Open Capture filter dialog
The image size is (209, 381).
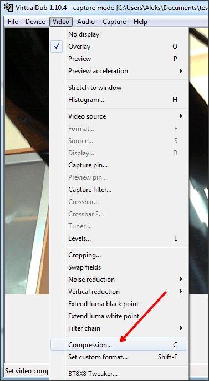pyautogui.click(x=119, y=190)
